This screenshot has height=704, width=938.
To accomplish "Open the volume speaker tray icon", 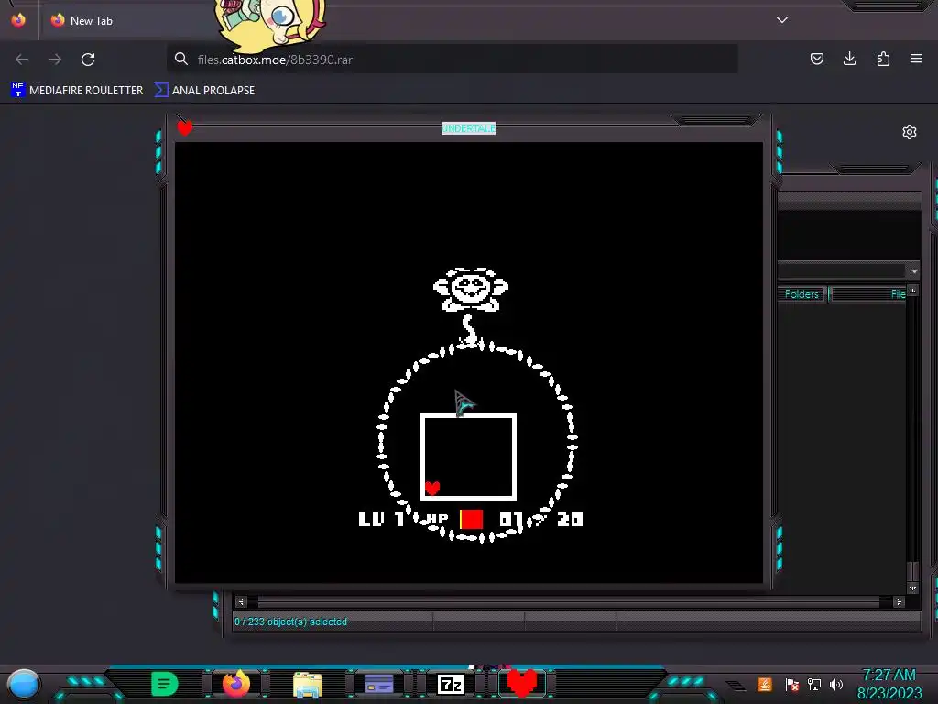I will (836, 684).
